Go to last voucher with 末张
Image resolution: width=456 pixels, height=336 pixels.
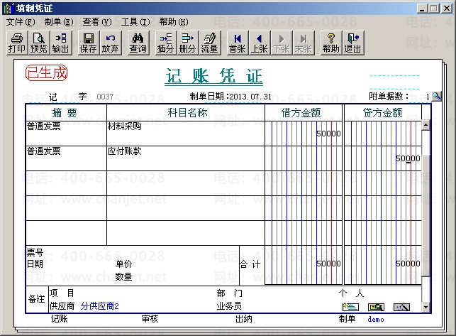click(x=304, y=43)
